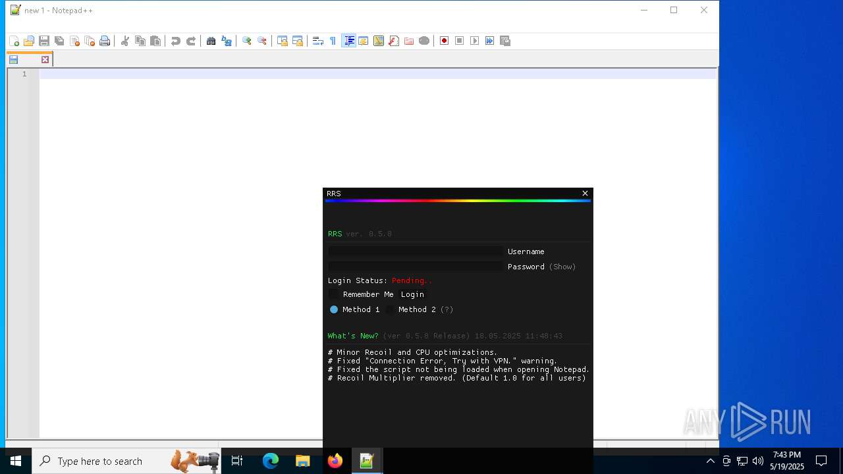Screen dimensions: 843x474
Task: Launch Firefox from the taskbar
Action: [335, 461]
